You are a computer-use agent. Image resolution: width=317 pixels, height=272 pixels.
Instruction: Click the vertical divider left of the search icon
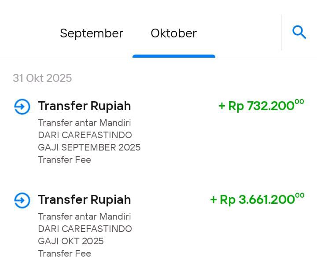point(282,32)
